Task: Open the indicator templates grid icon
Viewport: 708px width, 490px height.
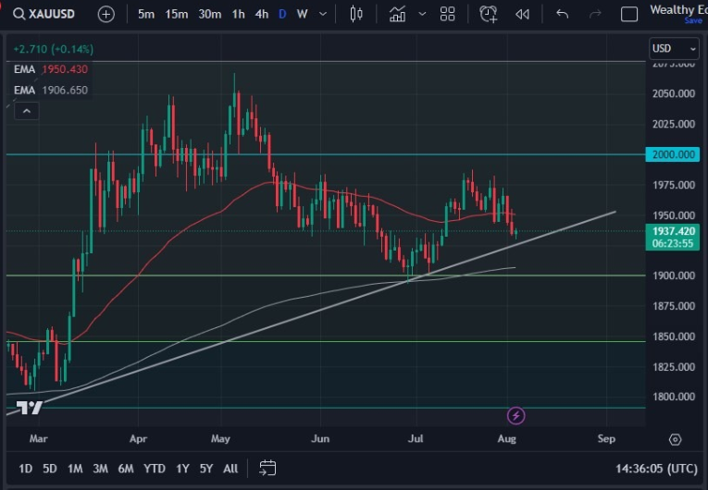Action: 447,14
